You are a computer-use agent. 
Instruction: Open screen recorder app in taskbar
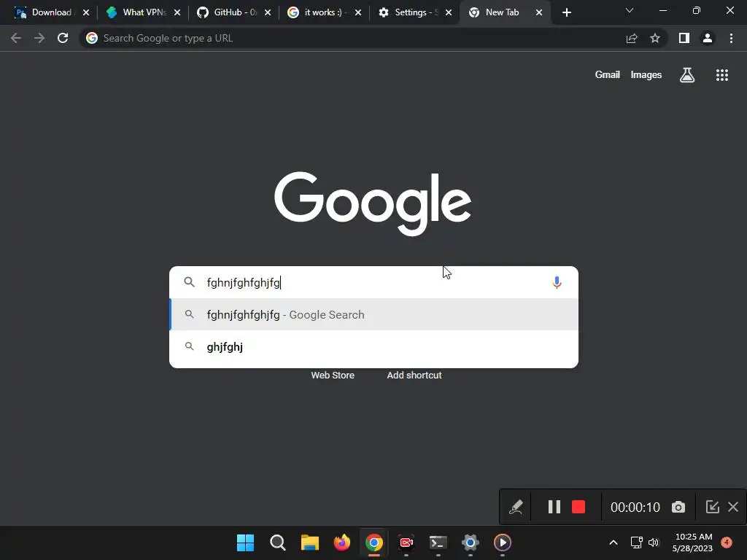coord(406,542)
